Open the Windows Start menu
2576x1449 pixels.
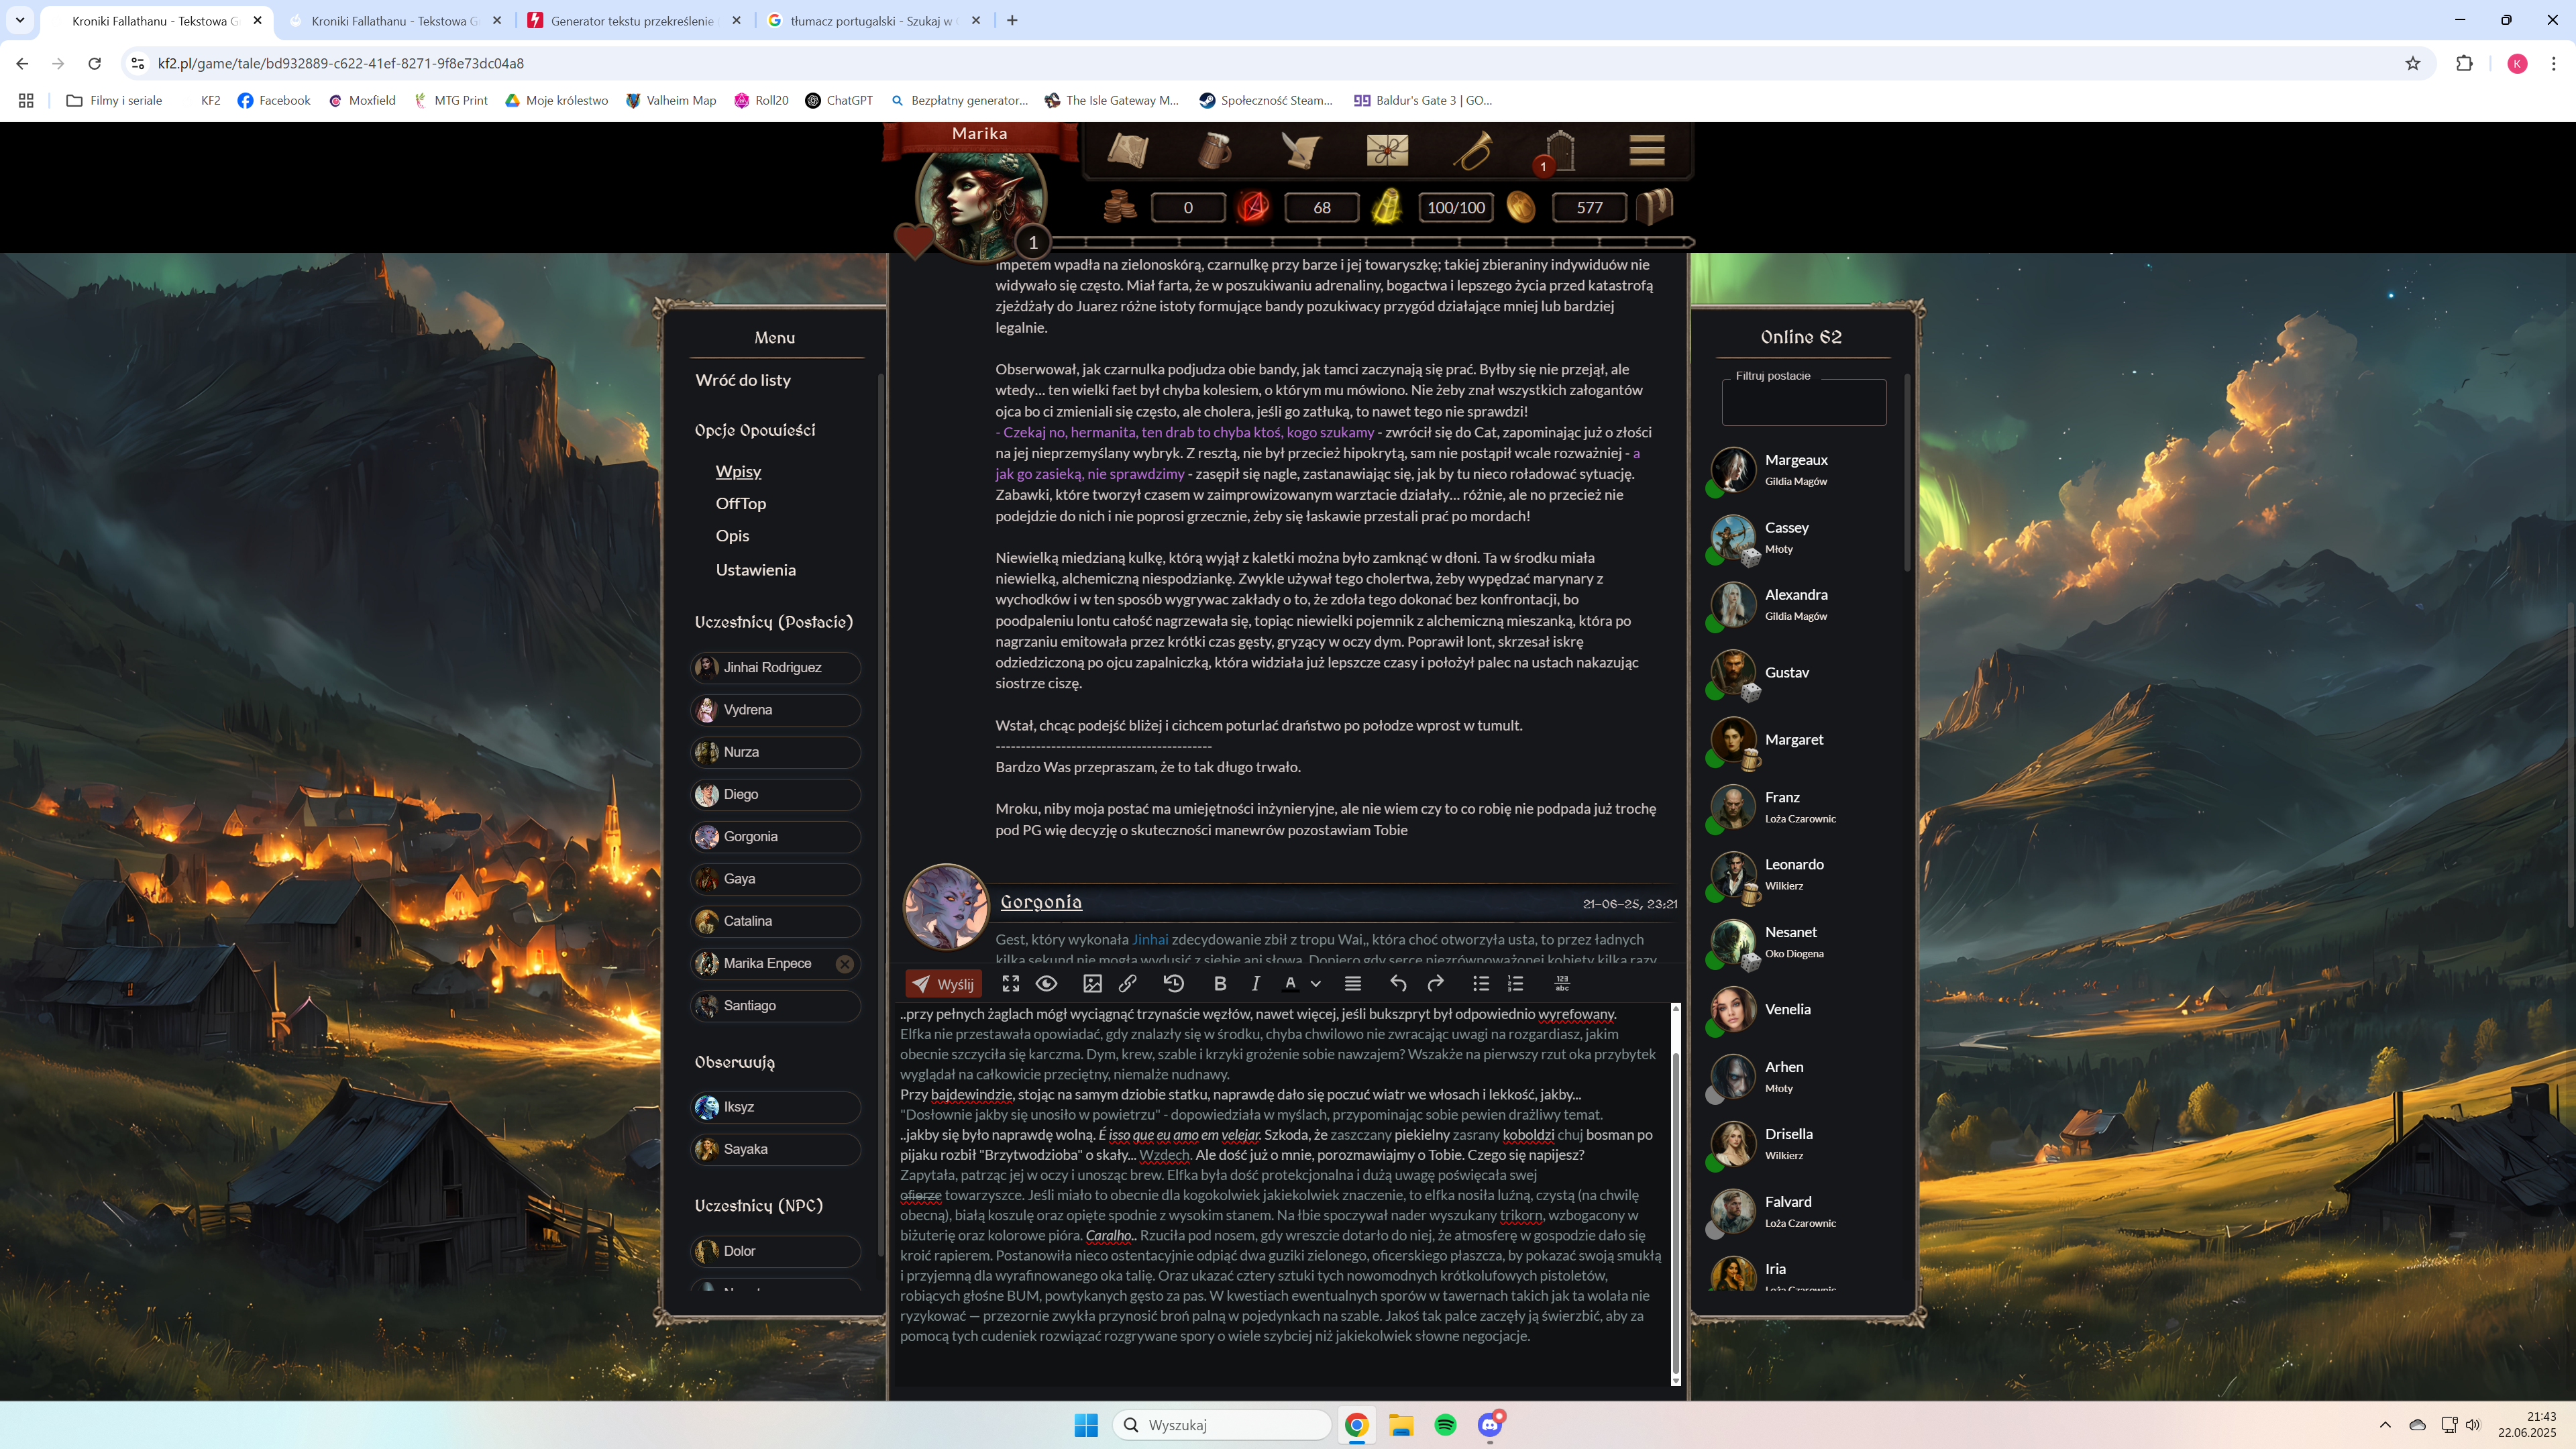1086,1424
